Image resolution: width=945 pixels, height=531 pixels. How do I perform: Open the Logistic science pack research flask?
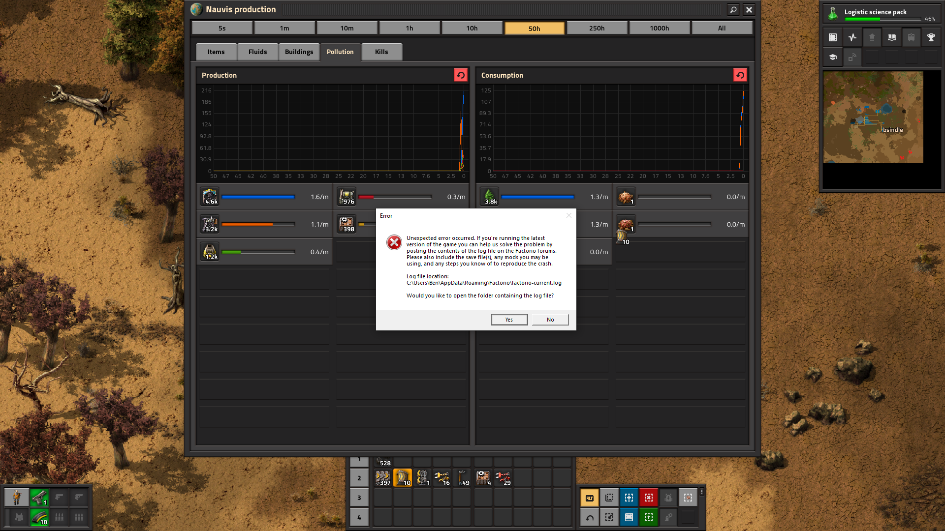[x=833, y=14]
